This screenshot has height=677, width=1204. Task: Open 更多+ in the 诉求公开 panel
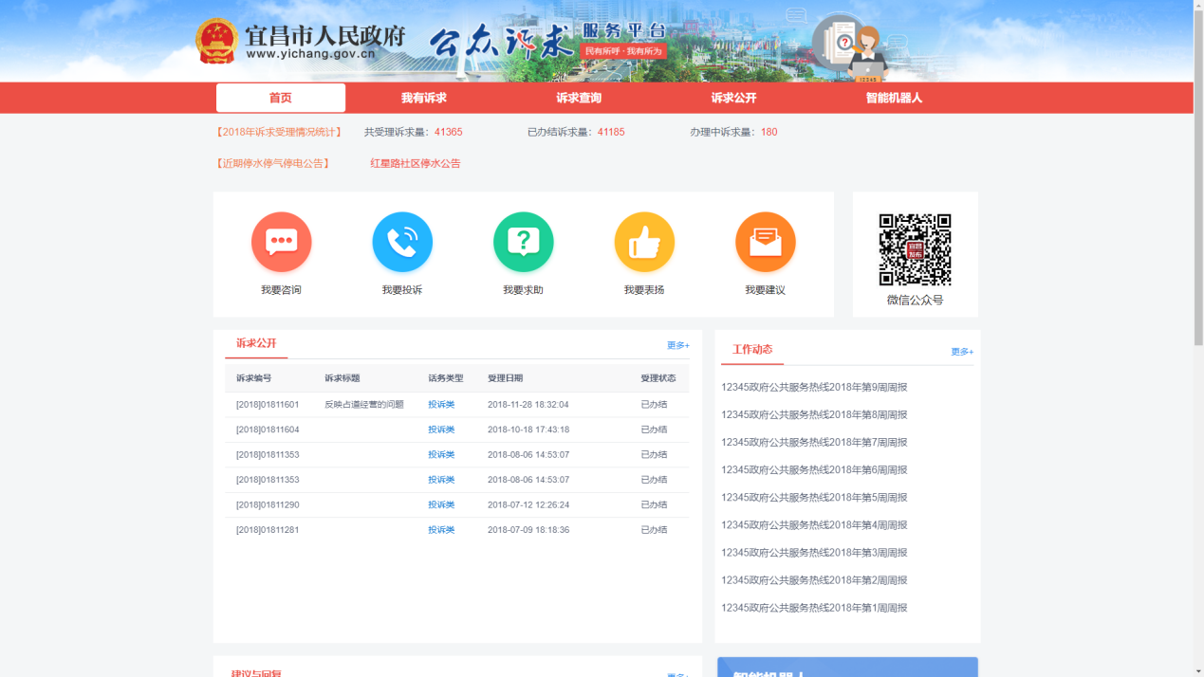click(677, 345)
